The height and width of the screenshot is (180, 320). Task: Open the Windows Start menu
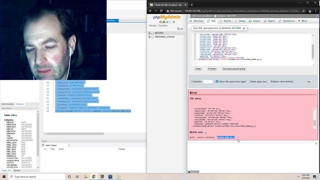(4, 176)
